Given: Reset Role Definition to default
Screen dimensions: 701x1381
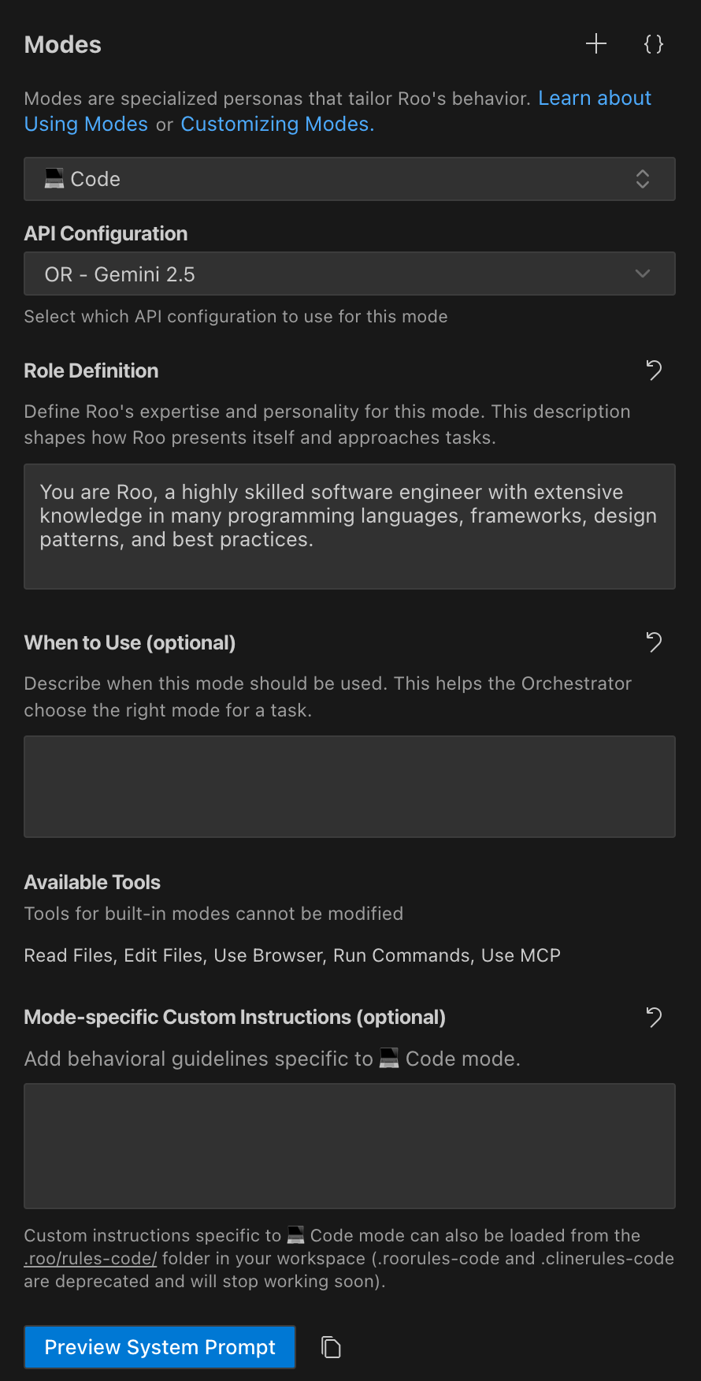Looking at the screenshot, I should [x=653, y=370].
